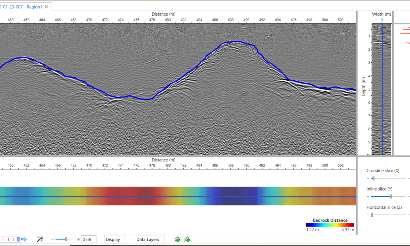Click the Crossline slice (X) slider handle
Screen dimensions: 410x246
click(373, 179)
